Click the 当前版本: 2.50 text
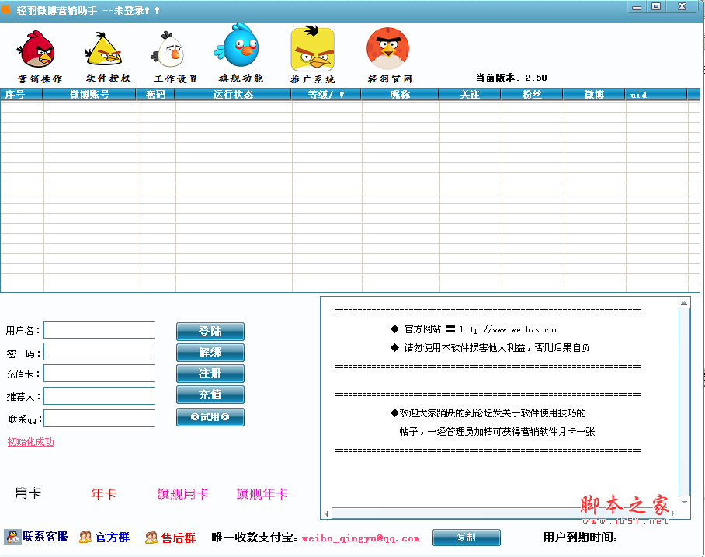 click(512, 78)
